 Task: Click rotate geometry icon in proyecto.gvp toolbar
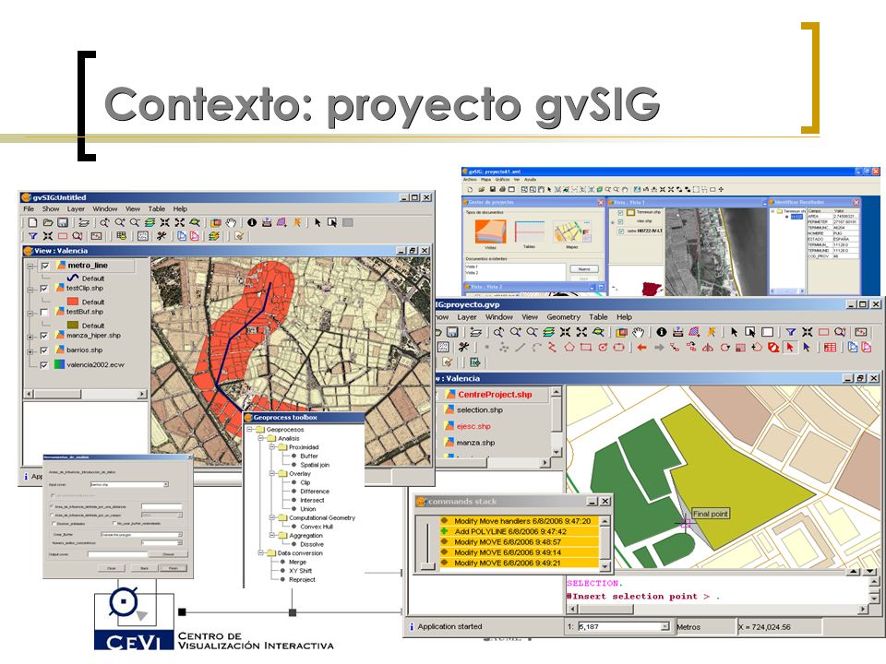tap(724, 348)
